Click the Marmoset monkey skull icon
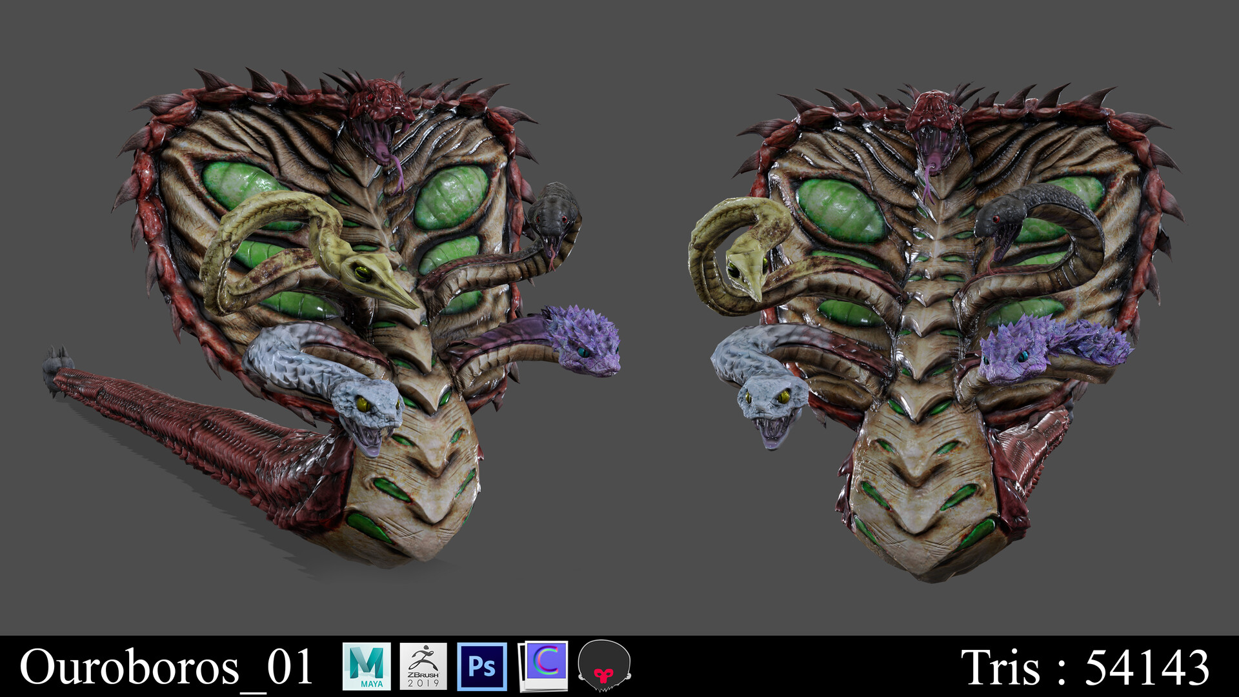 (x=604, y=666)
